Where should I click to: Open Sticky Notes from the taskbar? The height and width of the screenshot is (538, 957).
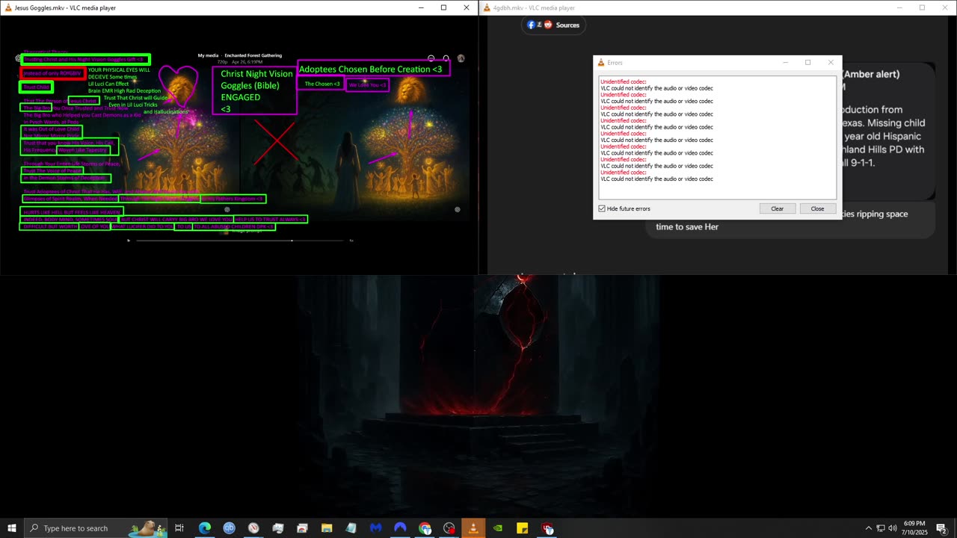pyautogui.click(x=523, y=528)
